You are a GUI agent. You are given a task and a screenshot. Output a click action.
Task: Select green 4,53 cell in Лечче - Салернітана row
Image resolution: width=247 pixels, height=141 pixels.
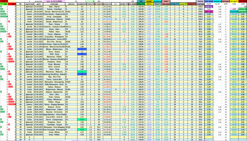point(82,120)
